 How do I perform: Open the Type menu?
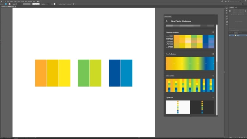pos(15,1)
